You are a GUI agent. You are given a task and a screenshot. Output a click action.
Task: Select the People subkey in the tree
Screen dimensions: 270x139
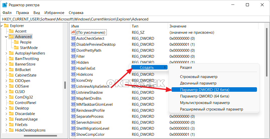26,42
